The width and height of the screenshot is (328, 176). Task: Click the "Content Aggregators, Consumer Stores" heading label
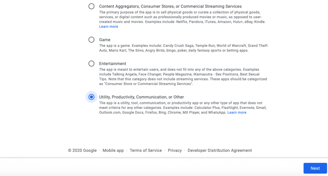click(170, 6)
